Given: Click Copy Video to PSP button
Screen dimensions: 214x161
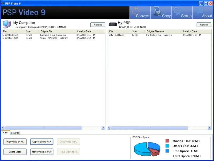Looking at the screenshot, I should pos(42,142).
